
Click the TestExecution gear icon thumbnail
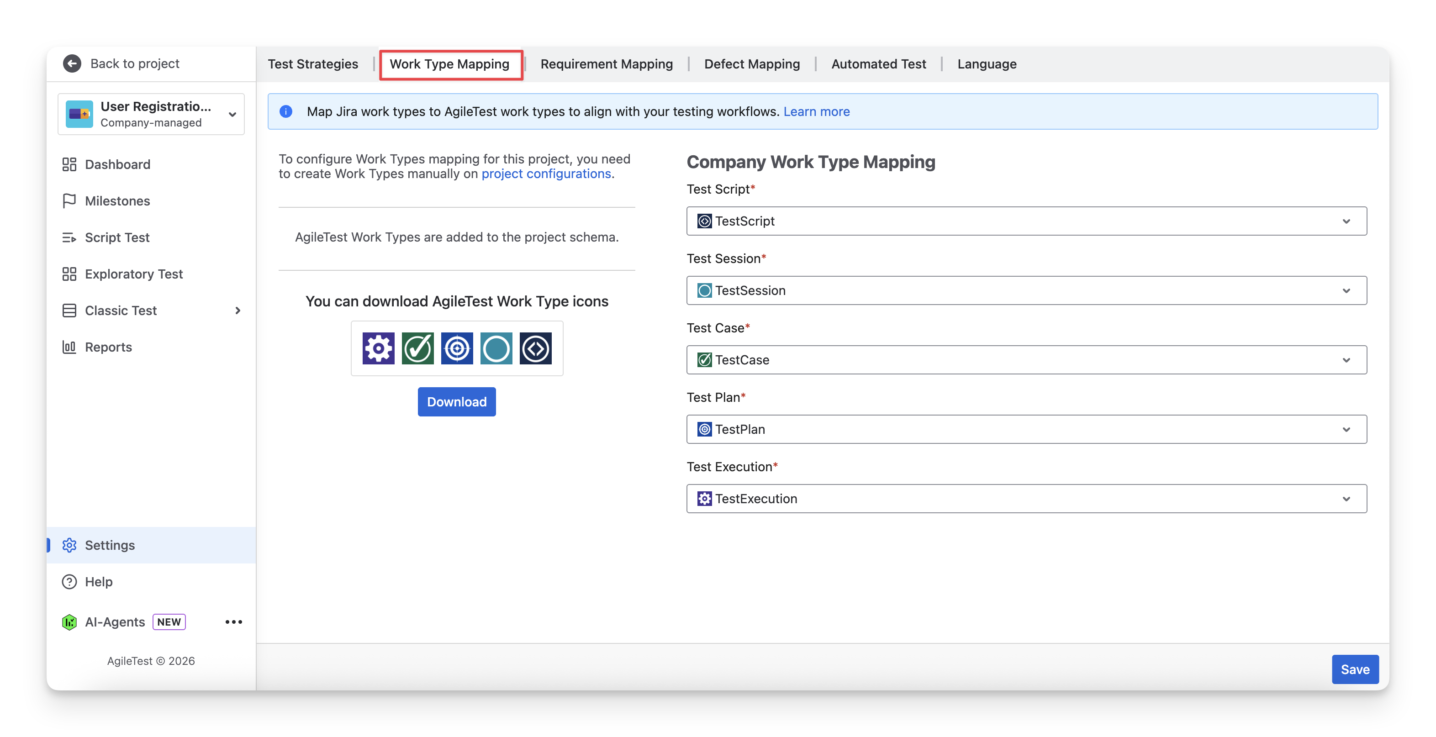tap(379, 348)
